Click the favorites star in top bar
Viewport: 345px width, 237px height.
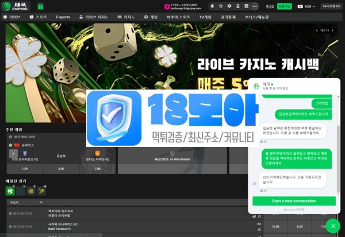pos(221,6)
